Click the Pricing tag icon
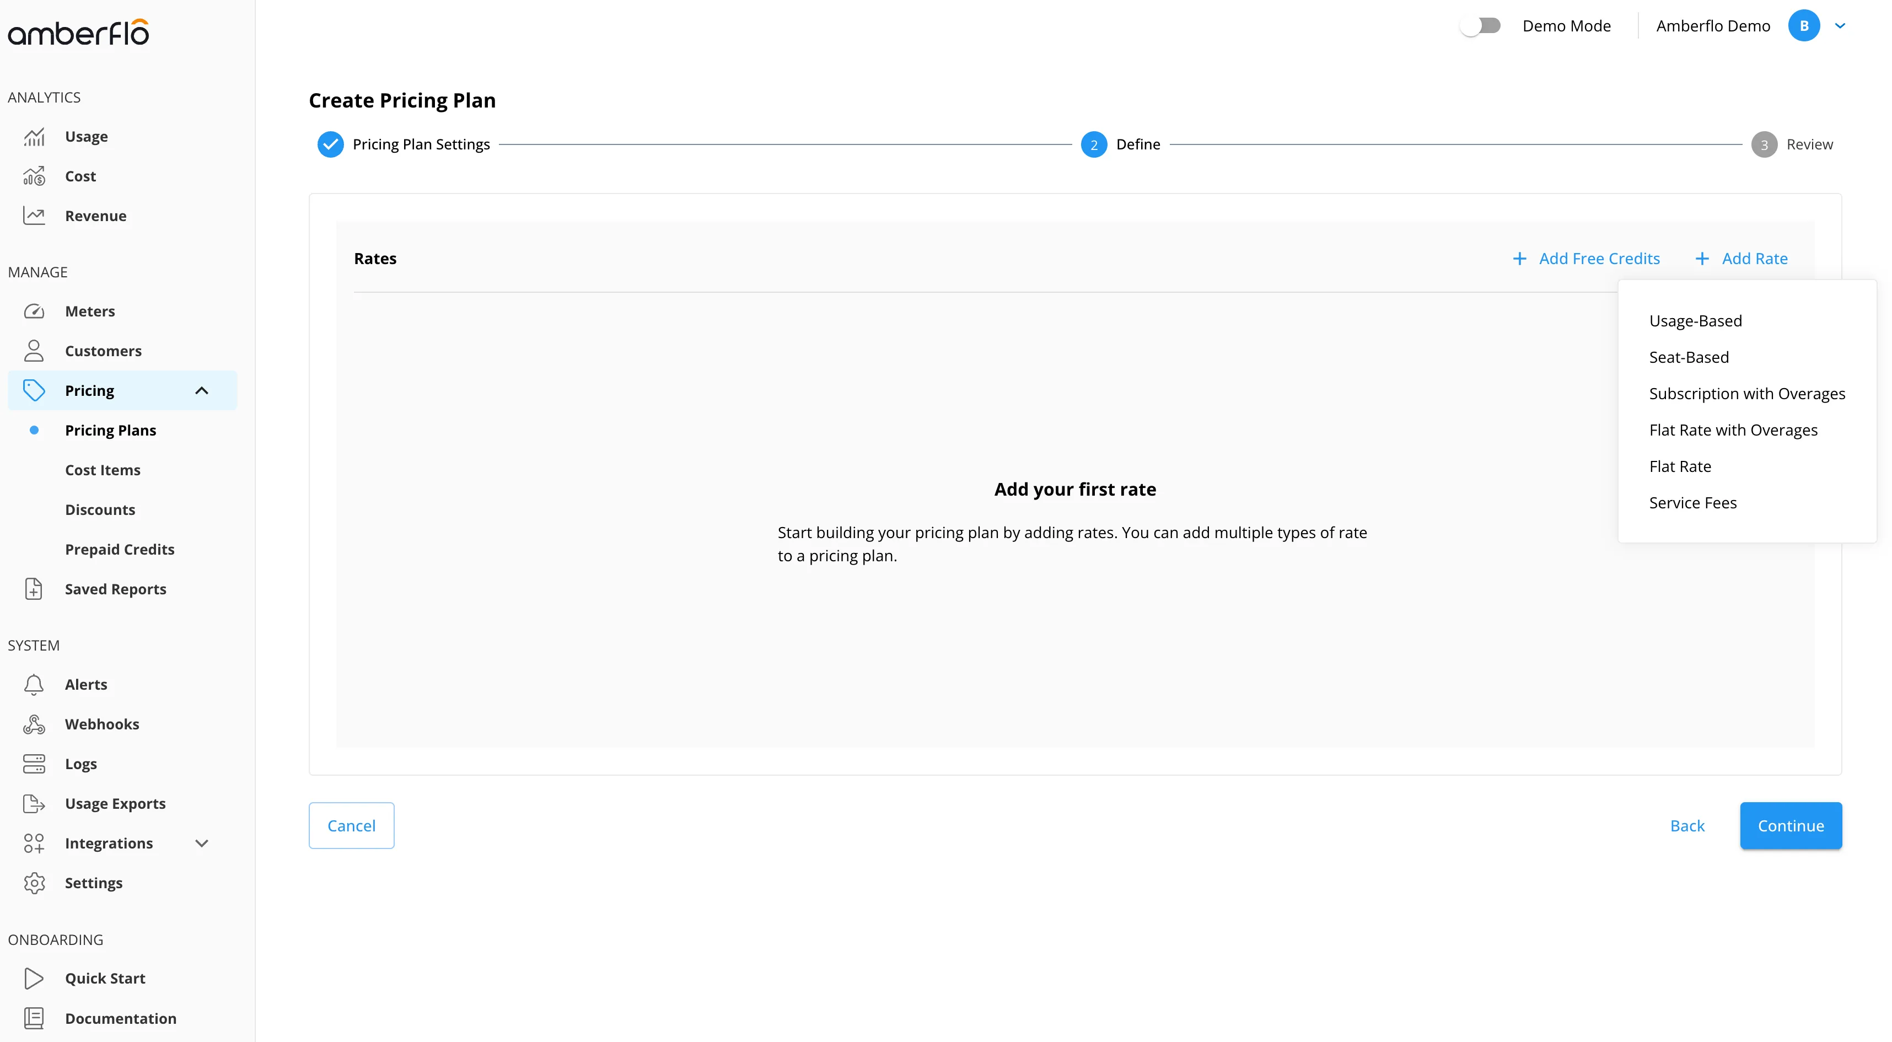1892x1042 pixels. coord(34,391)
